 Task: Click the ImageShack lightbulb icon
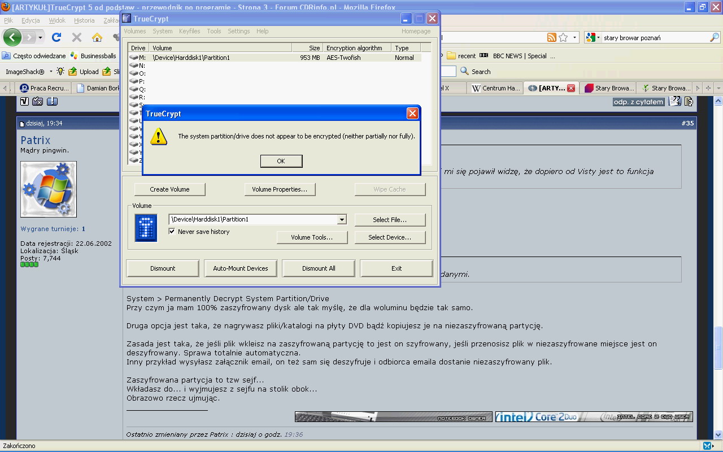coord(60,72)
